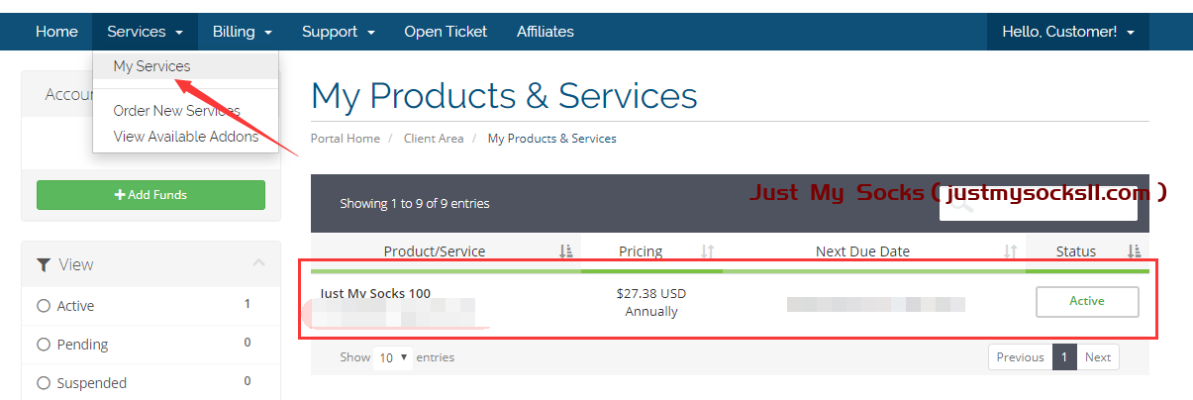Select the Pending filter radio button

click(44, 345)
